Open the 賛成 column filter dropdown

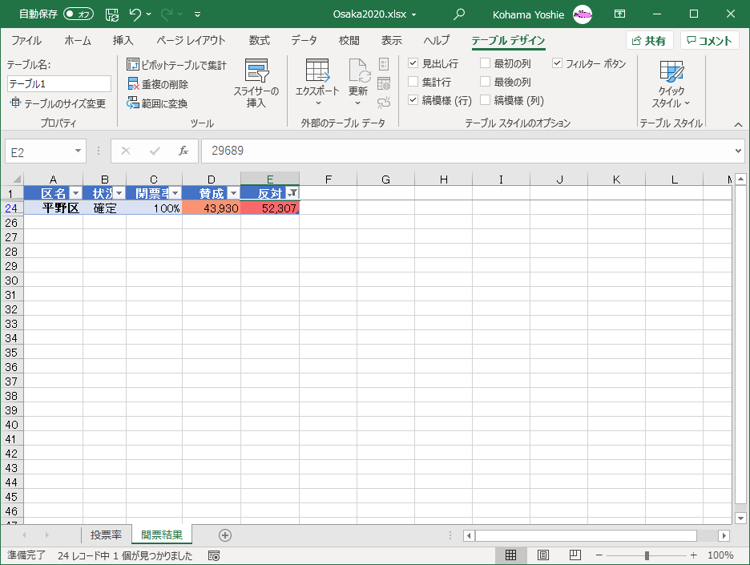(233, 193)
